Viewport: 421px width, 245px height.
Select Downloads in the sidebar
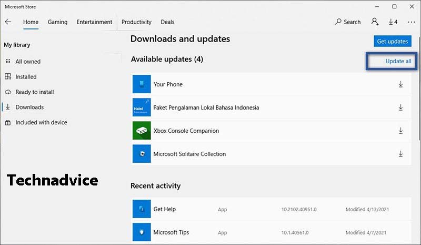[29, 107]
